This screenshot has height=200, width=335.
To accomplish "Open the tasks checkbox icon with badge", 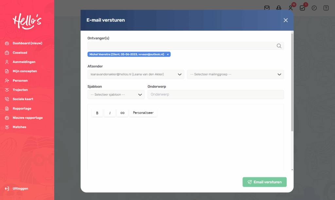I will click(x=302, y=8).
